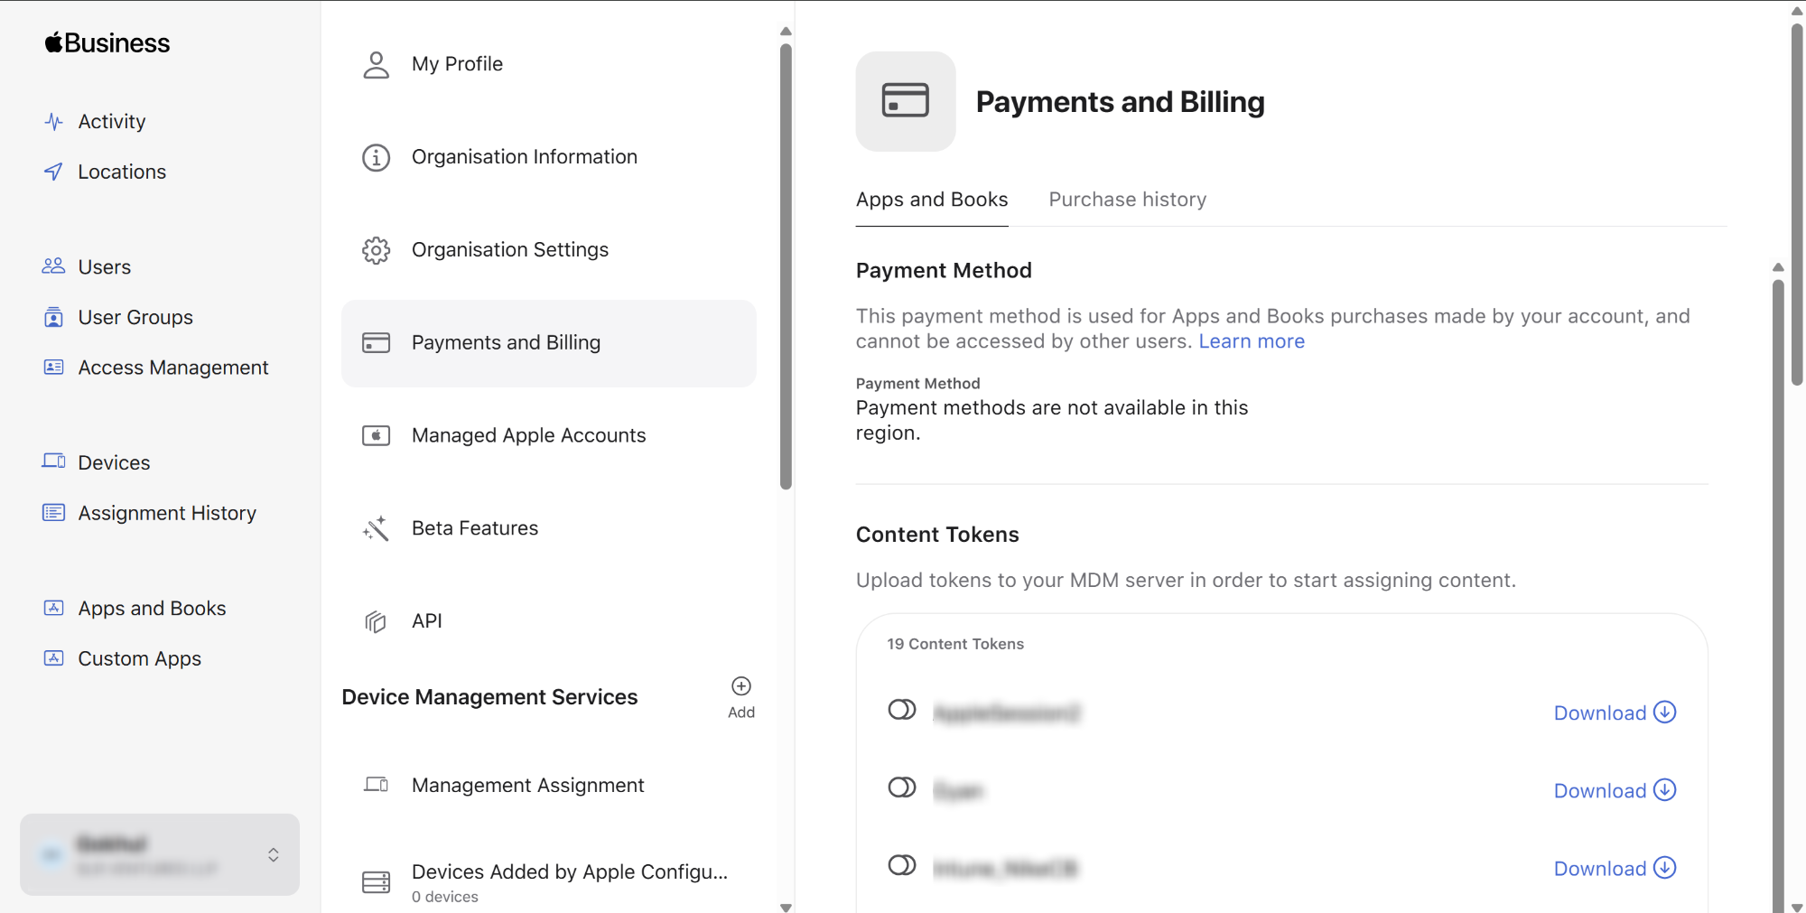Click the API icon

click(376, 621)
